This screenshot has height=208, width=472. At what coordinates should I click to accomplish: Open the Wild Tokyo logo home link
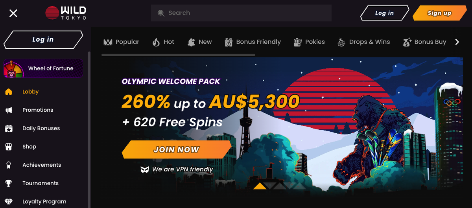coord(66,13)
